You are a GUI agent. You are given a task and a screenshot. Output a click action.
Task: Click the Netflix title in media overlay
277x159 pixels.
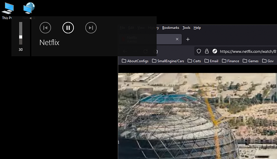[x=49, y=43]
